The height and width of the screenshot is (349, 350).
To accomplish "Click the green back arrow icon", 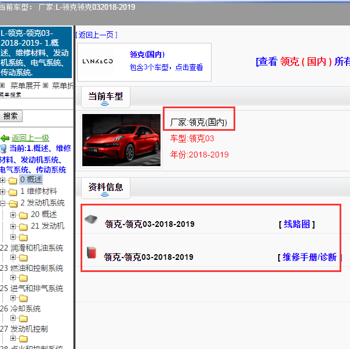I will 5,138.
